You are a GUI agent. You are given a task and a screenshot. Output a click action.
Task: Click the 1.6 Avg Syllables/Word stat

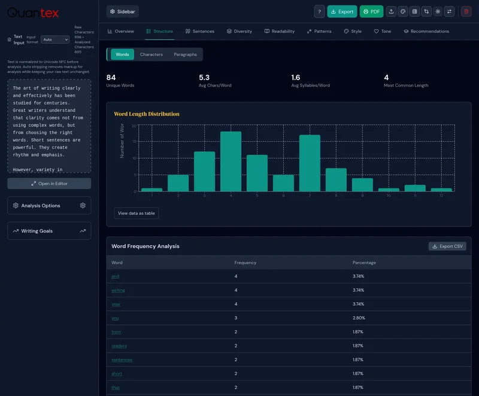[x=310, y=81]
